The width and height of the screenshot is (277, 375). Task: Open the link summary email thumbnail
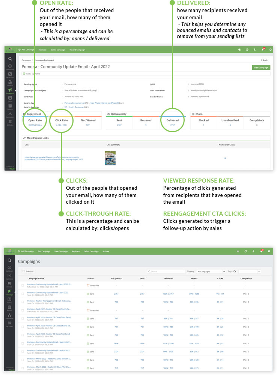pyautogui.click(x=110, y=158)
